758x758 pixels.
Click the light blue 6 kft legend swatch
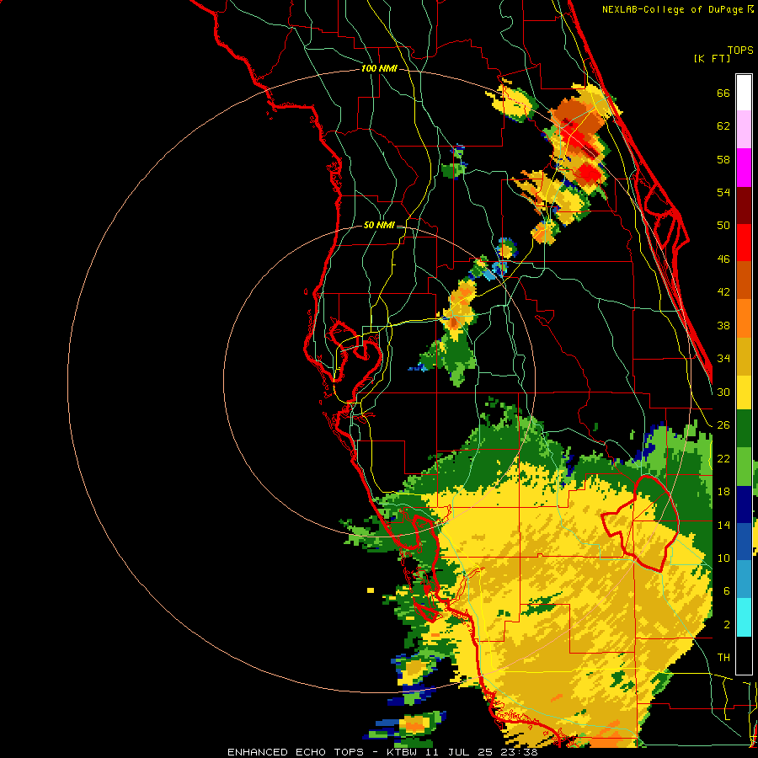tap(744, 579)
